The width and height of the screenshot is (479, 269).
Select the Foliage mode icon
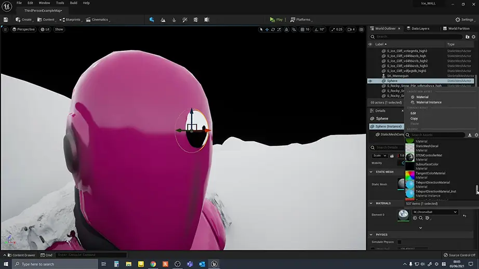174,20
